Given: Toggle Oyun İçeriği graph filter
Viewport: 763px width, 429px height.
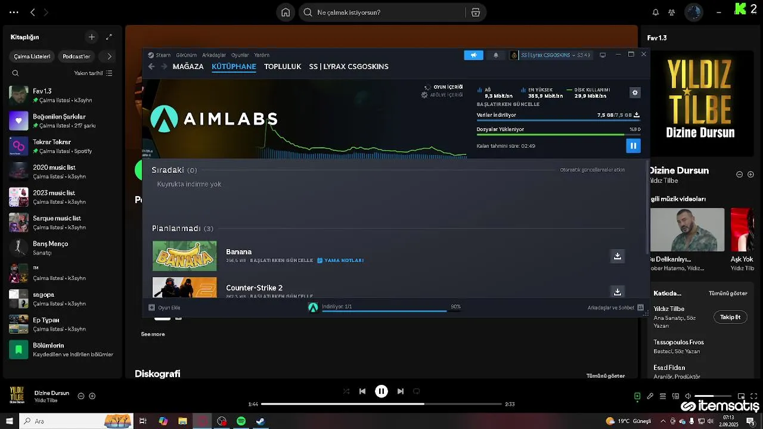Looking at the screenshot, I should coord(443,87).
